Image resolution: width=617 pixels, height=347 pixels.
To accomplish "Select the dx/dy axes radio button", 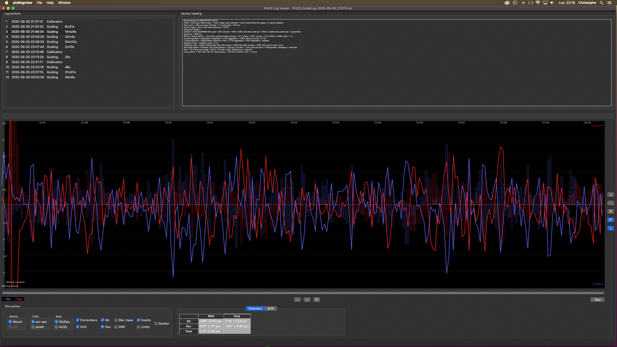I will [x=56, y=327].
